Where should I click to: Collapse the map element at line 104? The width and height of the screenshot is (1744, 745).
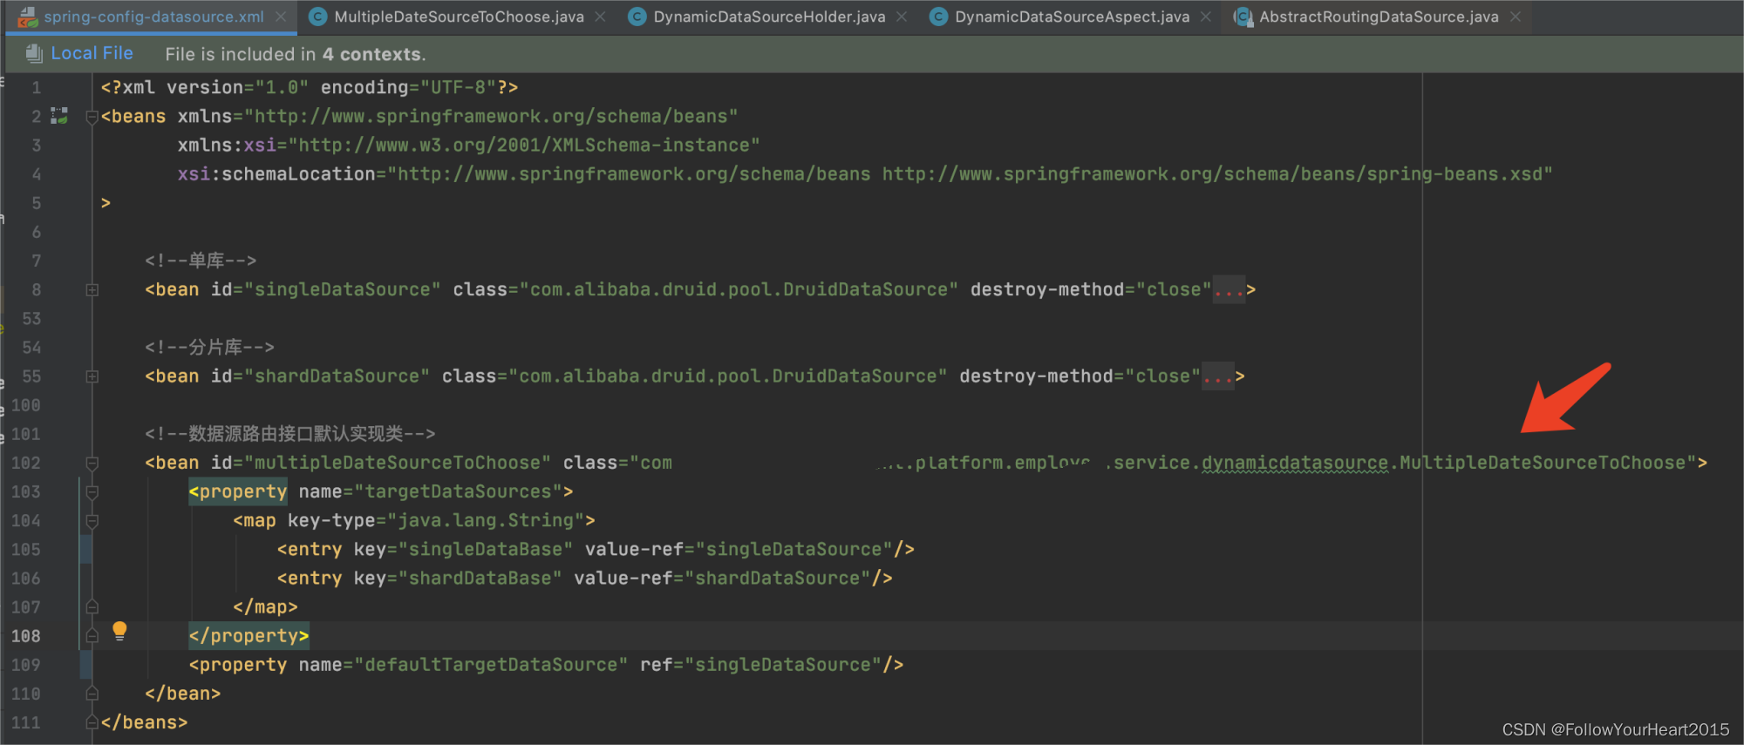pyautogui.click(x=92, y=520)
